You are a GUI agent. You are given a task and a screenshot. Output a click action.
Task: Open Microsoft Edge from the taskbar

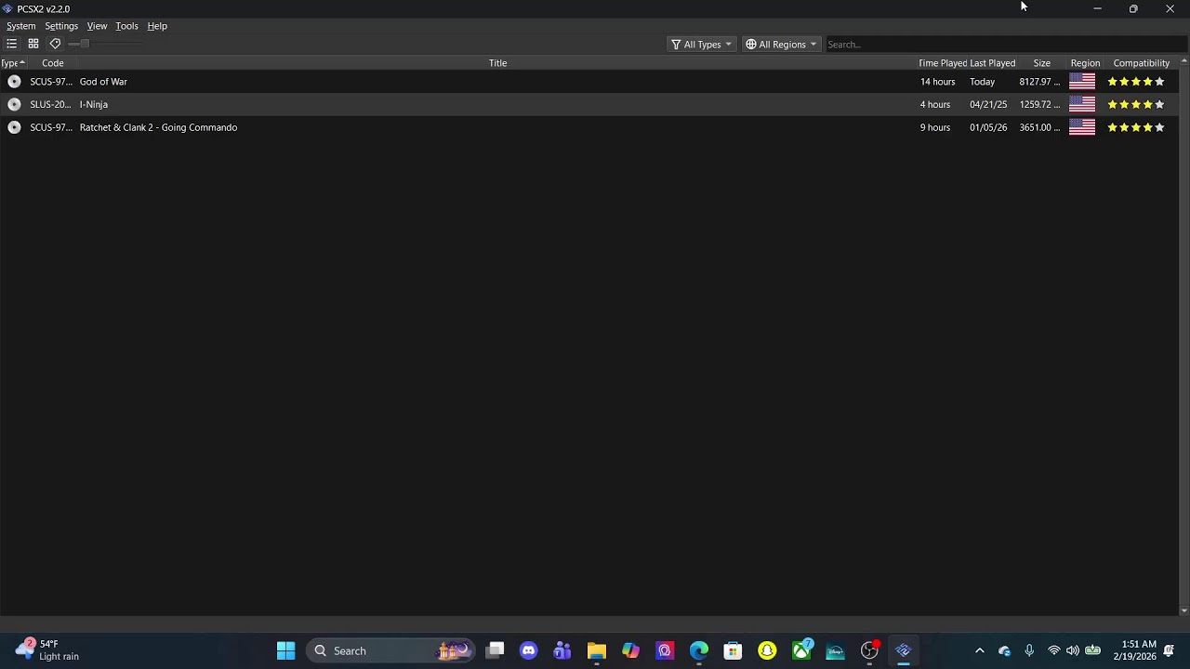click(x=699, y=650)
